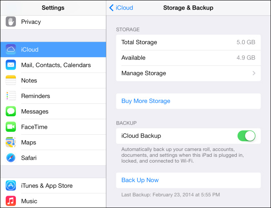This screenshot has height=208, width=271.
Task: Go back to iCloud settings
Action: pos(121,8)
